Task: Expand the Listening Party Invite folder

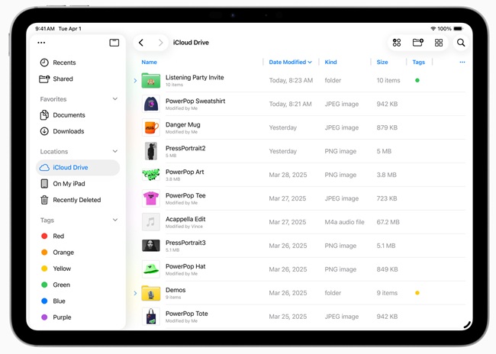Action: coord(136,80)
